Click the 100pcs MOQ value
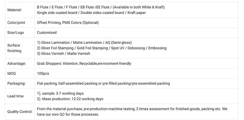Image resolution: width=244 pixels, height=120 pixels. 43,73
